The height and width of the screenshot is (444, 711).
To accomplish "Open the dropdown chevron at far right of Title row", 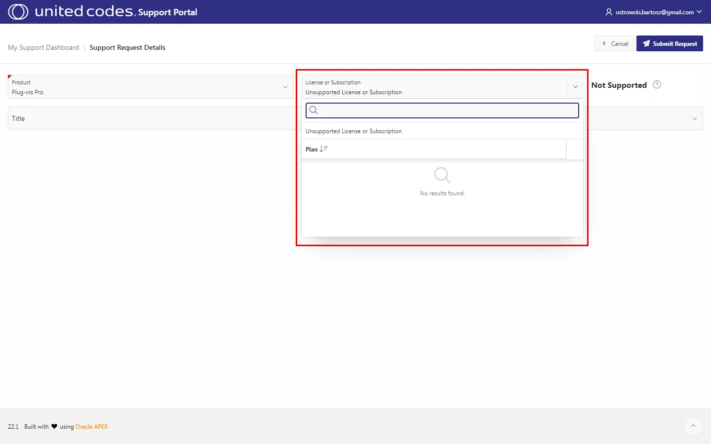I will click(x=695, y=118).
